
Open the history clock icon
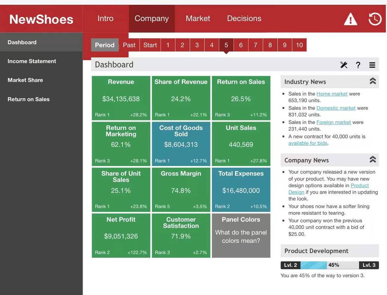375,19
